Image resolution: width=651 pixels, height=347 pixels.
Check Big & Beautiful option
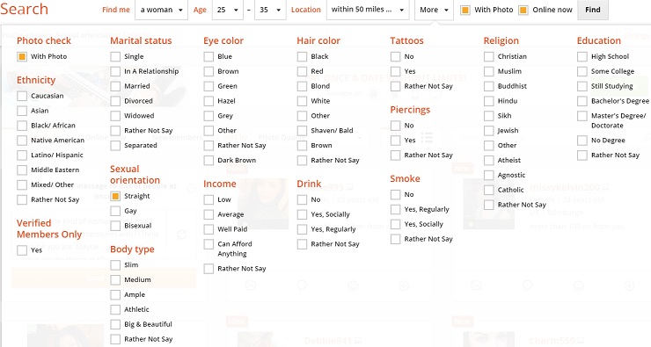click(x=115, y=324)
